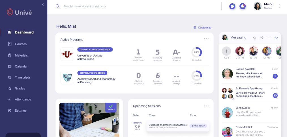Screen dimensions: 287x137
Task: Open Active Programs three-dot options
Action: coord(206,39)
